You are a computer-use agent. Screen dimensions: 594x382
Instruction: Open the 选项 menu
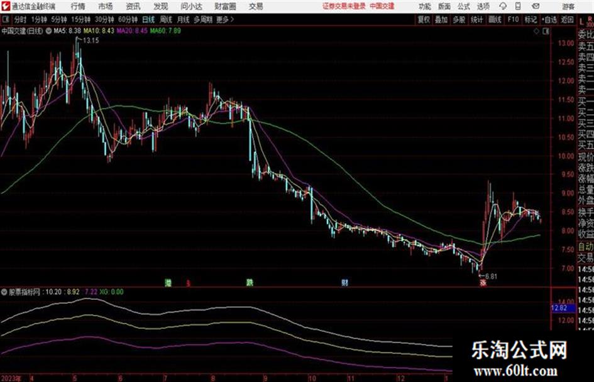(483, 6)
